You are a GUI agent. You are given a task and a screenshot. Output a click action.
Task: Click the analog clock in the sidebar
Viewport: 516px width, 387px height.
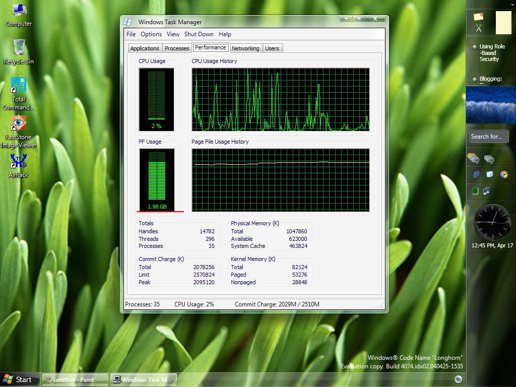pyautogui.click(x=493, y=222)
